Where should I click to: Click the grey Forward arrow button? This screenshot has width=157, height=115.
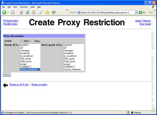(13, 13)
